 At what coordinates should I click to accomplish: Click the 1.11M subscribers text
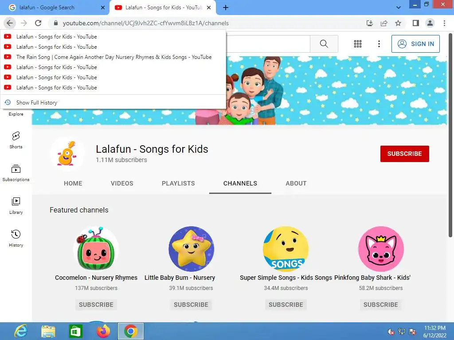(x=121, y=160)
